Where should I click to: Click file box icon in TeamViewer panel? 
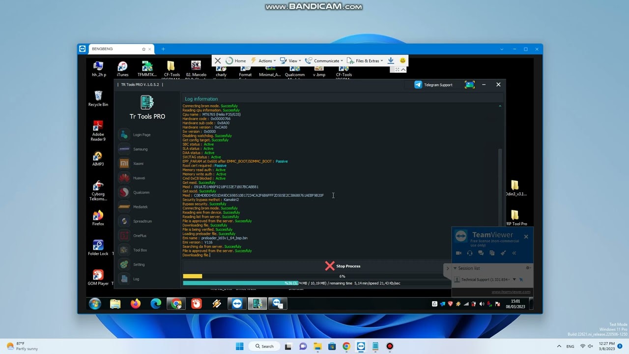tap(492, 253)
